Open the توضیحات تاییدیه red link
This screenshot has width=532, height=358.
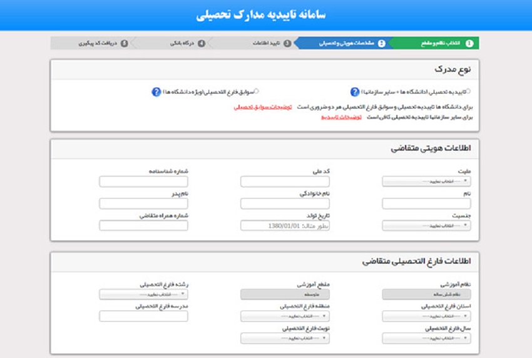pyautogui.click(x=341, y=117)
